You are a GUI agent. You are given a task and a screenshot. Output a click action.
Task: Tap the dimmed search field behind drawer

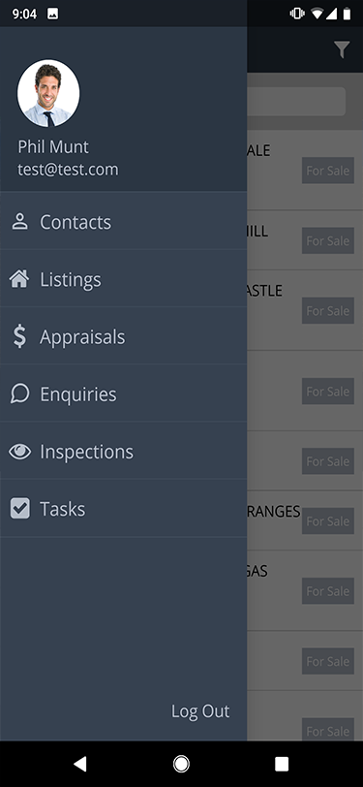coord(296,102)
